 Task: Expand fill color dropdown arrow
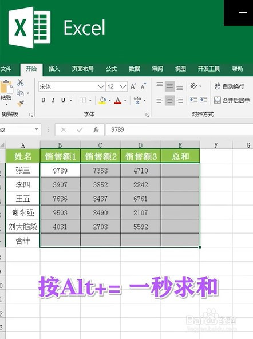[x=109, y=100]
